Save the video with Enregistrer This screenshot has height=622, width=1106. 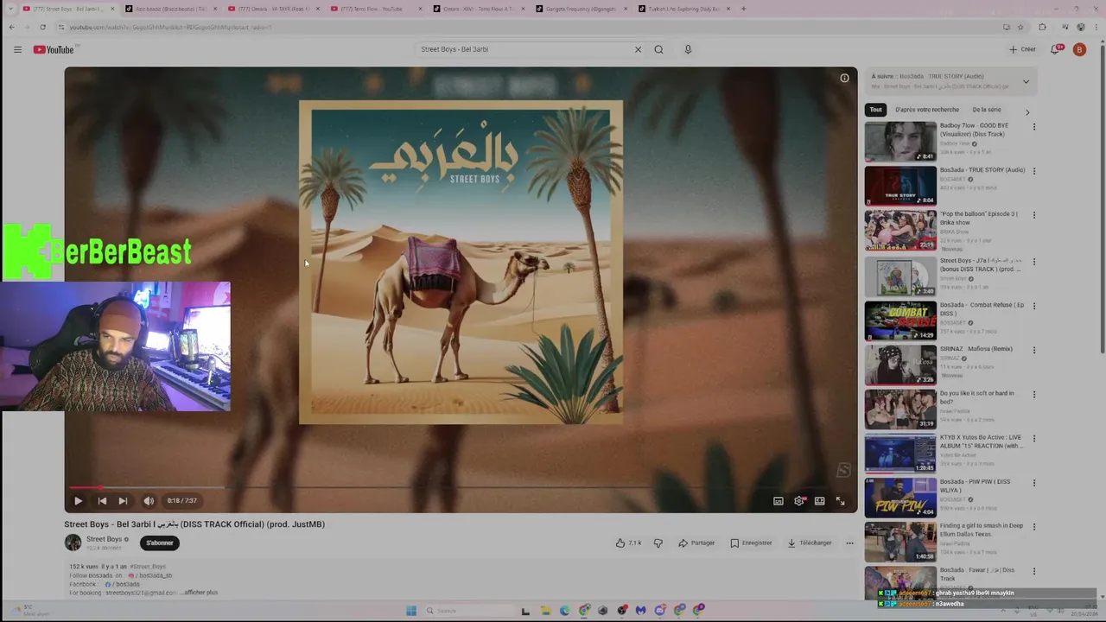(751, 543)
